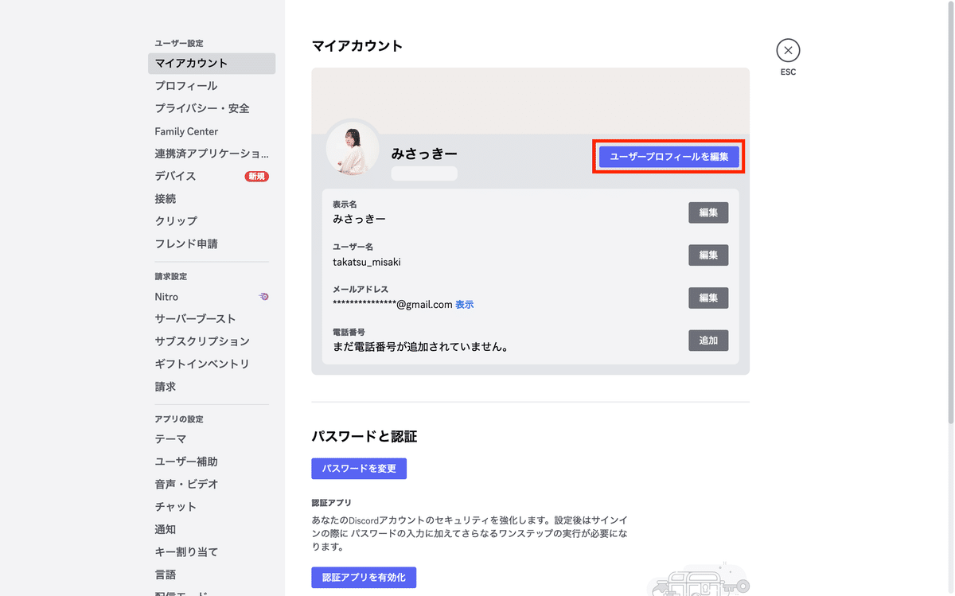
Task: Click 追加 to add phone number
Action: (708, 341)
